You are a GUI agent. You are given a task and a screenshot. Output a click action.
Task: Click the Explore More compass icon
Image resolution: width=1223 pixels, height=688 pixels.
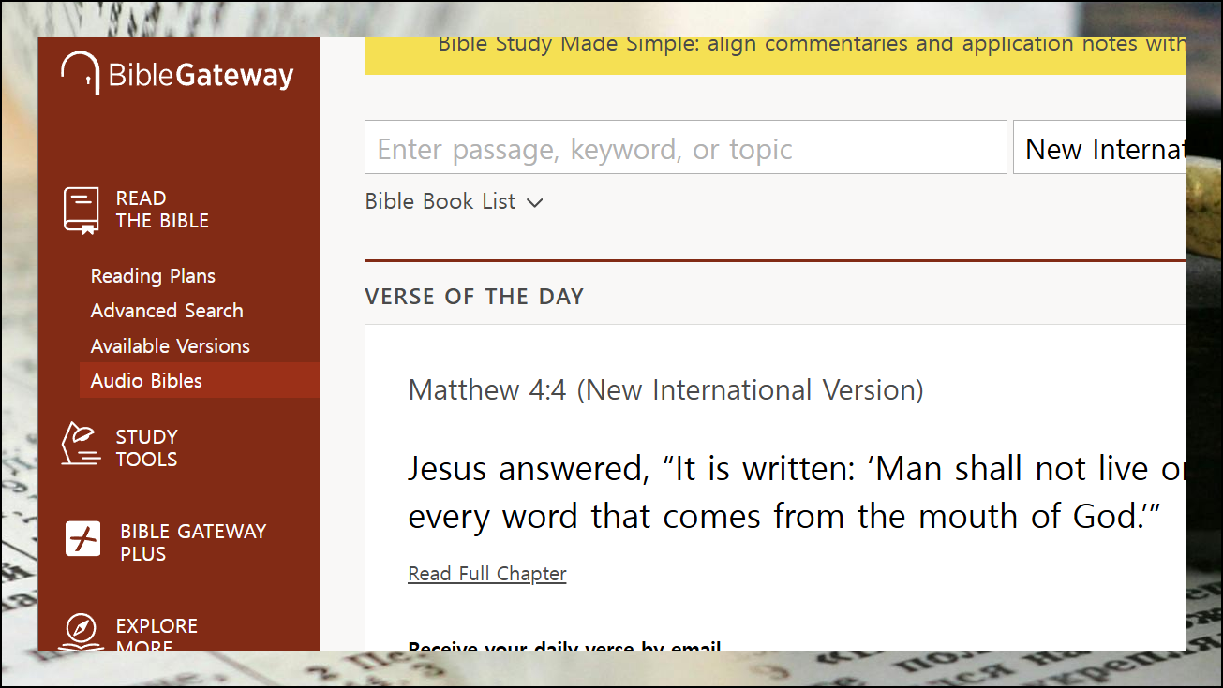click(x=82, y=633)
